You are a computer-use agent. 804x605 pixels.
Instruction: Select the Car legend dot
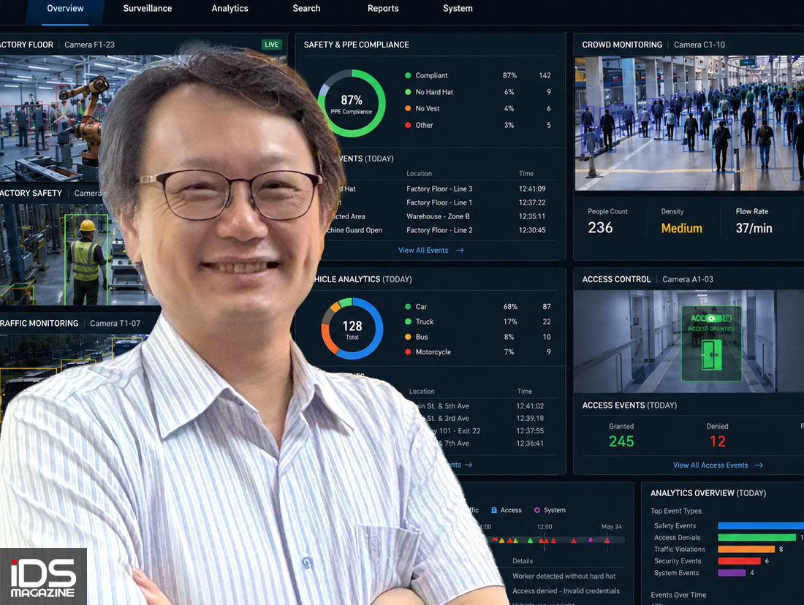408,307
